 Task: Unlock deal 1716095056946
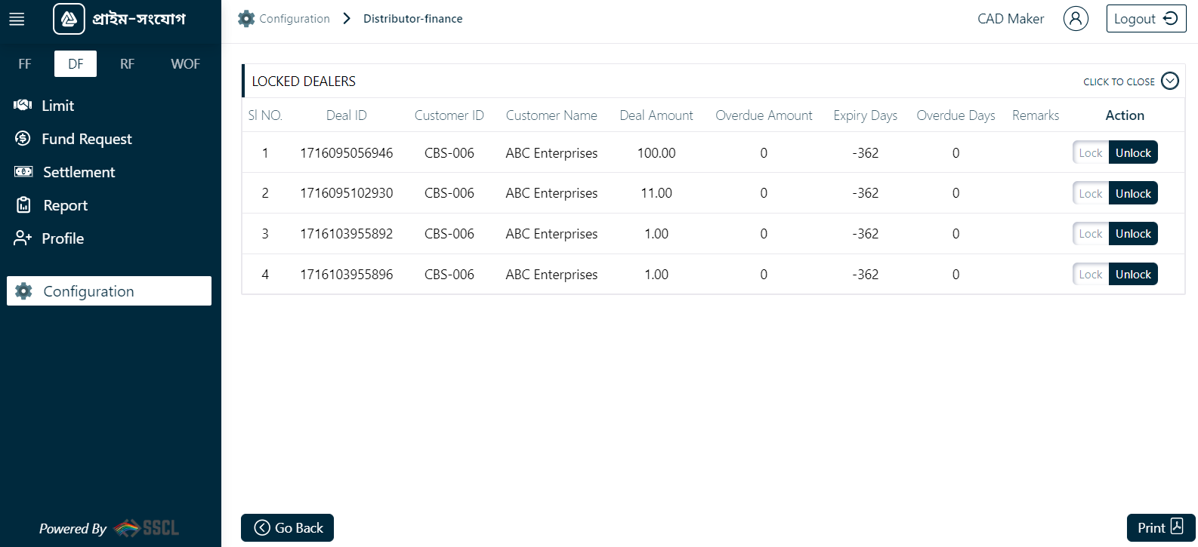click(x=1133, y=152)
